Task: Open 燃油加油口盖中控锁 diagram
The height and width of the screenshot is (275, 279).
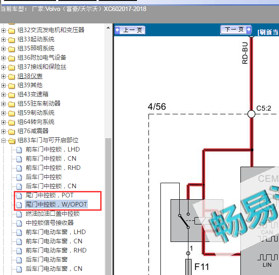Action: pyautogui.click(x=52, y=213)
